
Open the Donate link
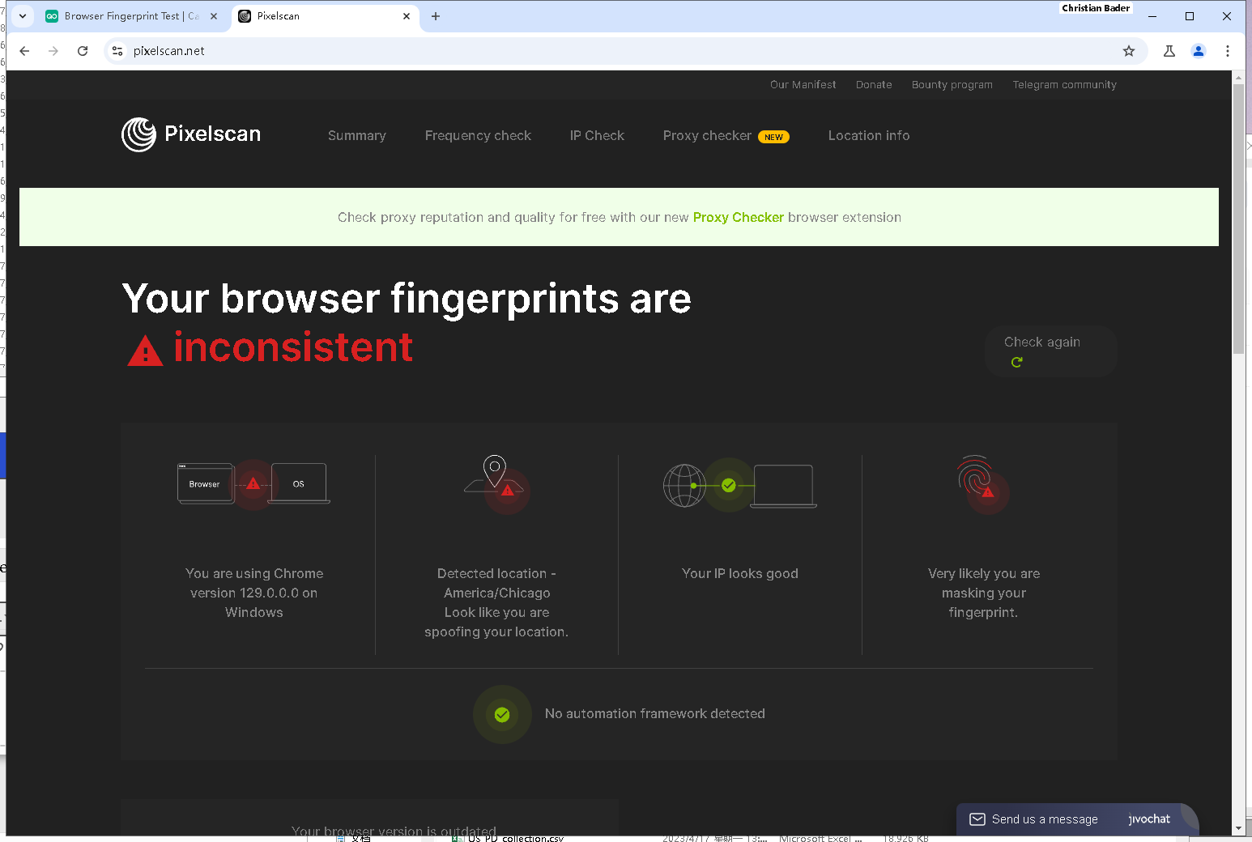pyautogui.click(x=874, y=85)
